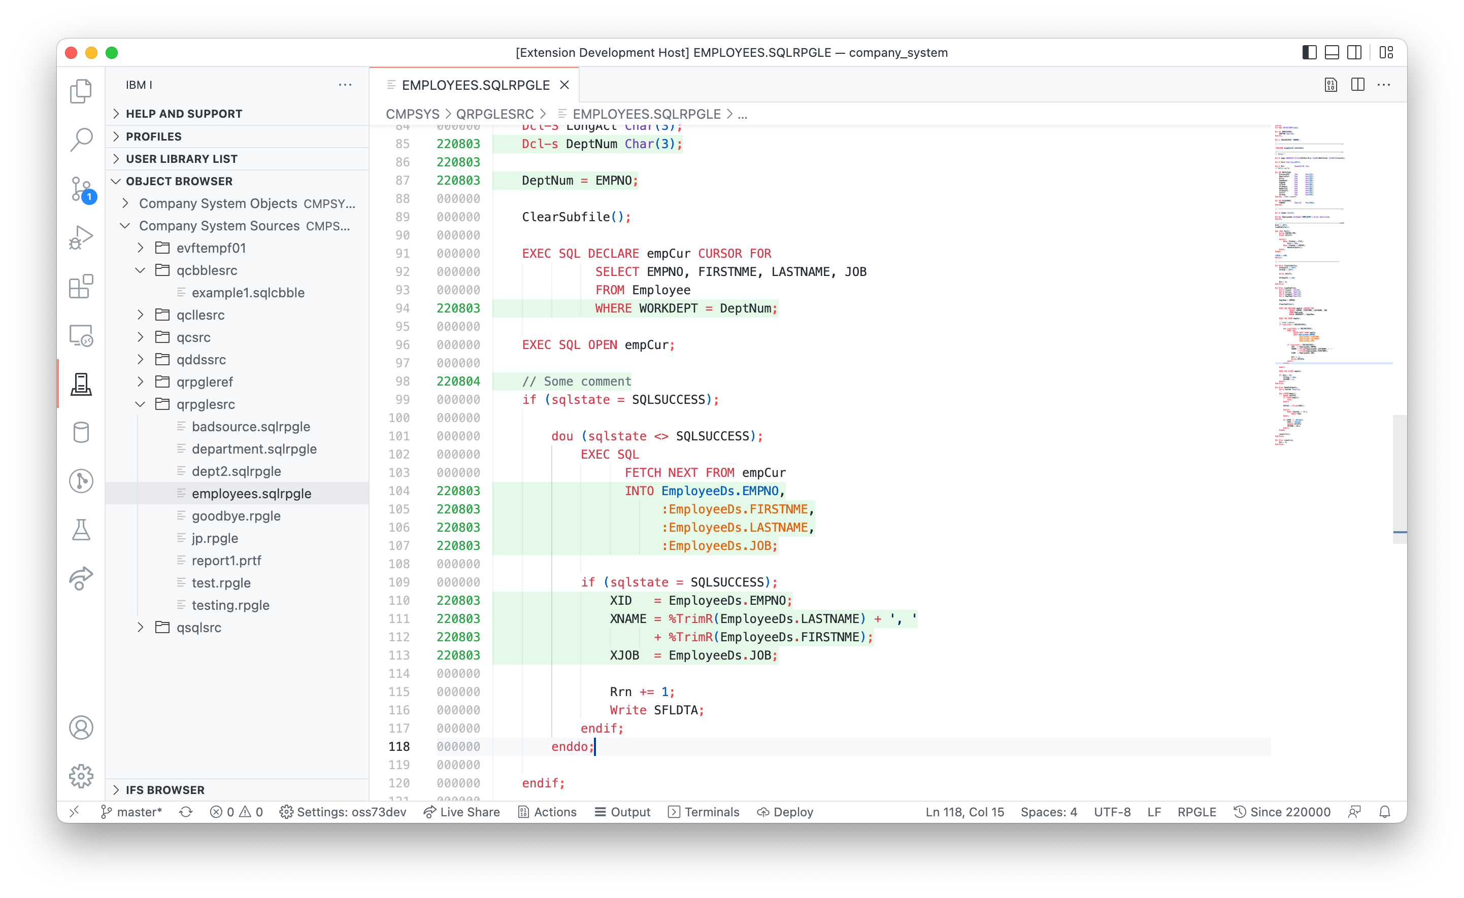Toggle the secondary side bar
The width and height of the screenshot is (1464, 898).
coord(1354,52)
